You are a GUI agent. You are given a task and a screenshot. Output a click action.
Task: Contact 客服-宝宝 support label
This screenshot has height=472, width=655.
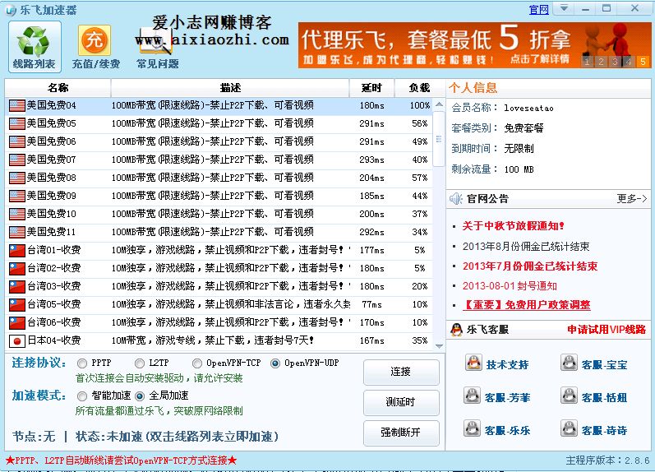[604, 365]
